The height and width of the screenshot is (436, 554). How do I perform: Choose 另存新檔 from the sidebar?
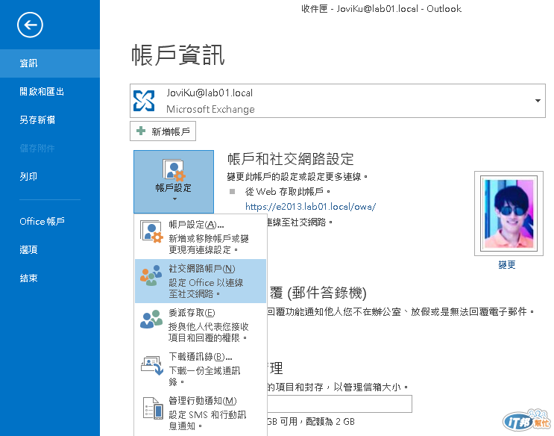tap(50, 120)
